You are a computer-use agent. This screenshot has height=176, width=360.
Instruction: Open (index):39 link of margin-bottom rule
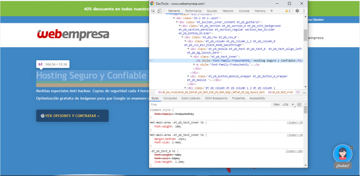point(295,135)
